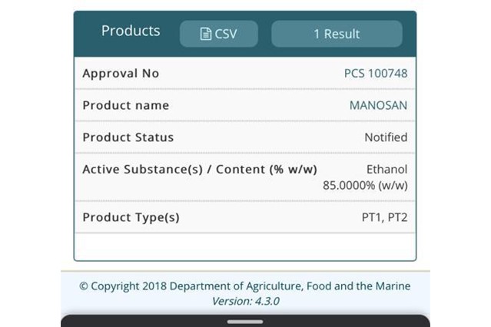Viewport: 491px width, 327px height.
Task: Open the MANOSAN product link
Action: coord(378,105)
